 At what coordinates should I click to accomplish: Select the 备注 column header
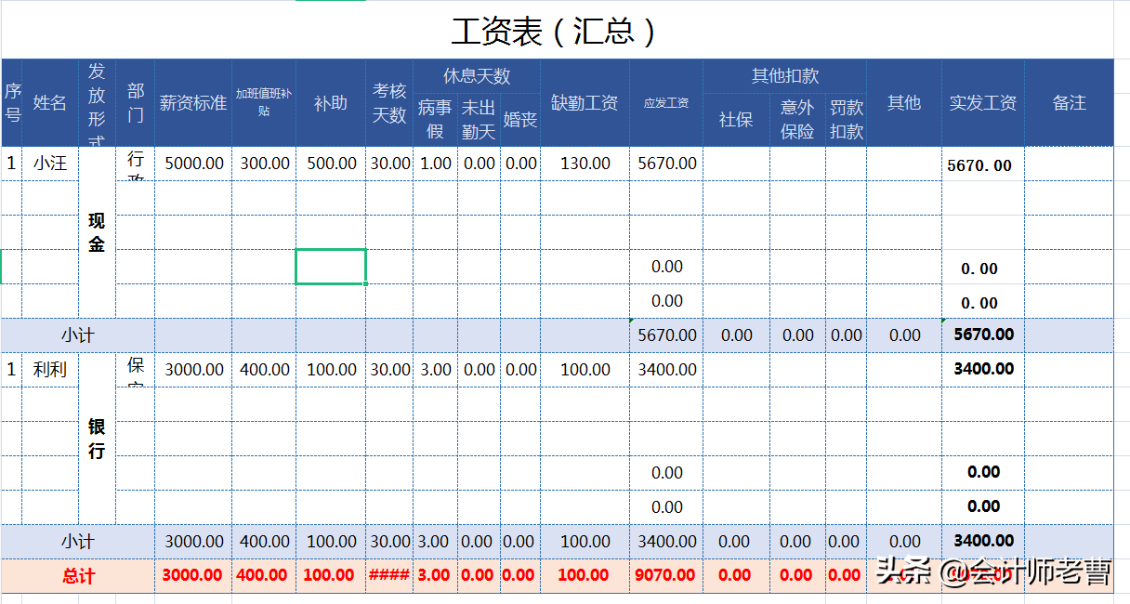[1070, 104]
